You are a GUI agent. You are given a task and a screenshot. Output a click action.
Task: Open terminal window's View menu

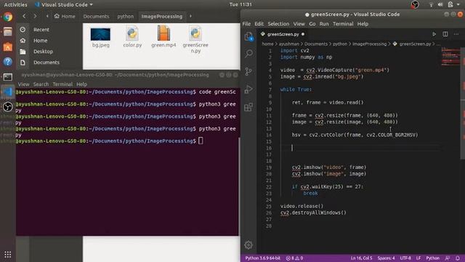(x=24, y=84)
